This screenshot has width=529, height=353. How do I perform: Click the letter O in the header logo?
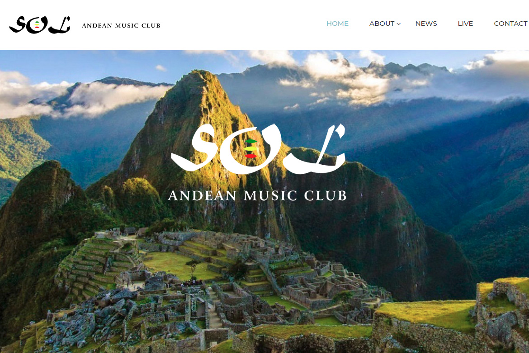point(38,25)
